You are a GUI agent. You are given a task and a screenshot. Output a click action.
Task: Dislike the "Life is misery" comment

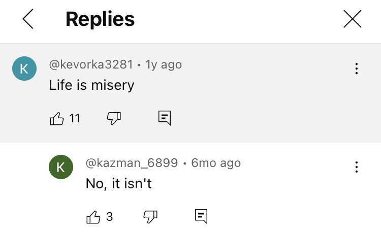(x=113, y=119)
